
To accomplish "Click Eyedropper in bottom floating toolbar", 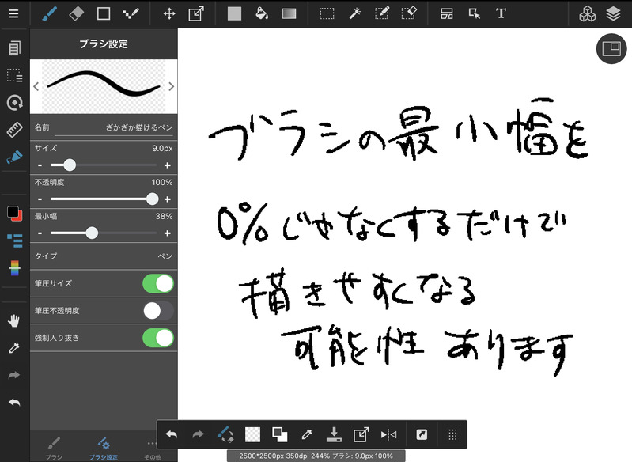I will coord(307,434).
